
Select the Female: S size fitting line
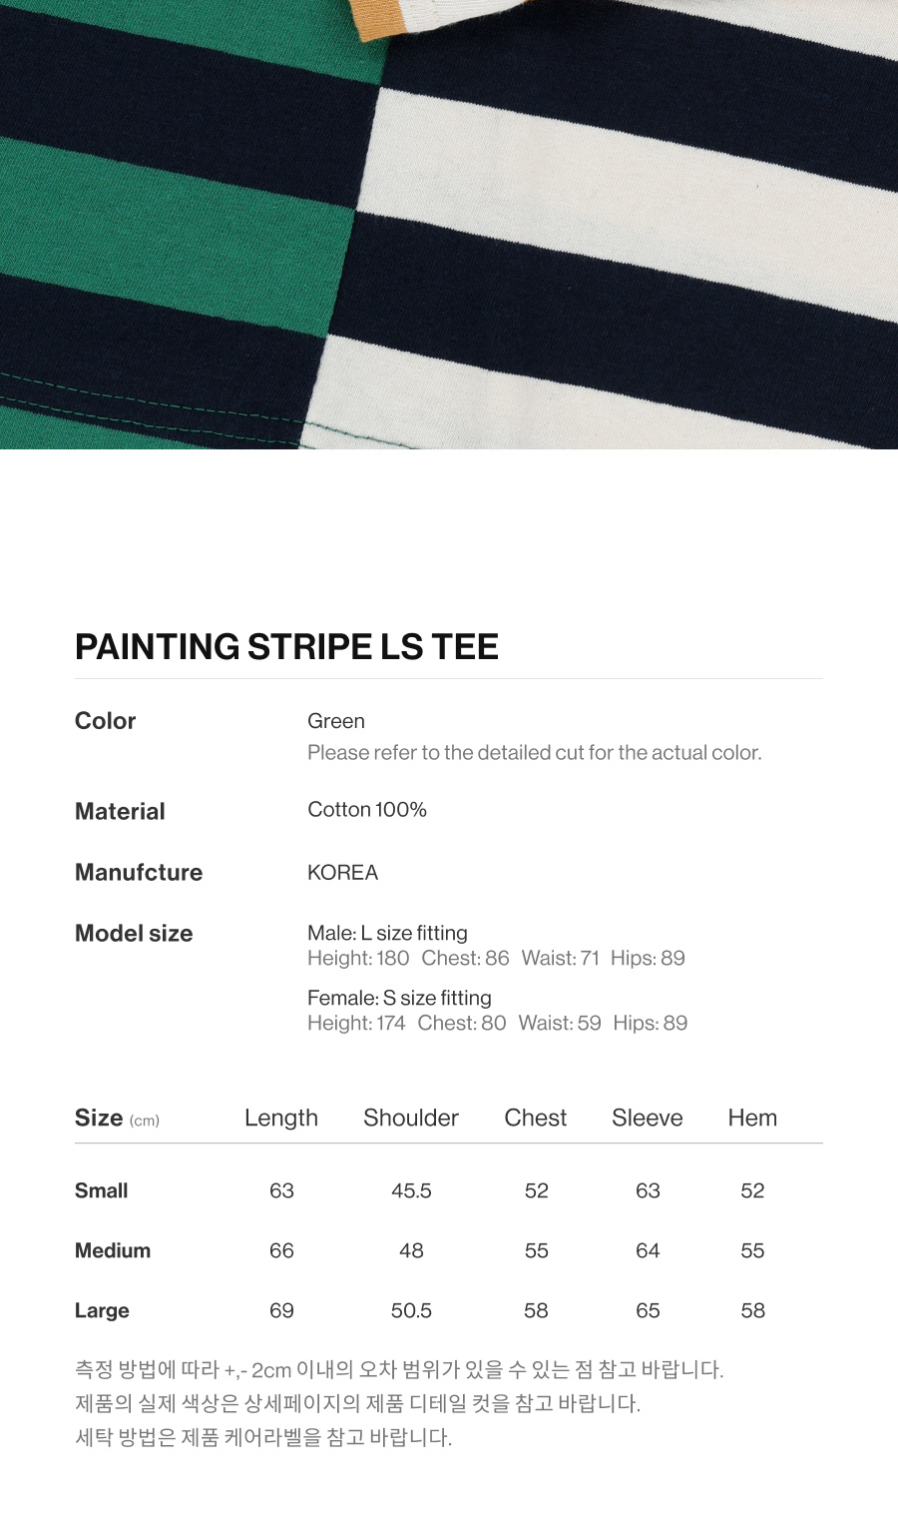399,998
